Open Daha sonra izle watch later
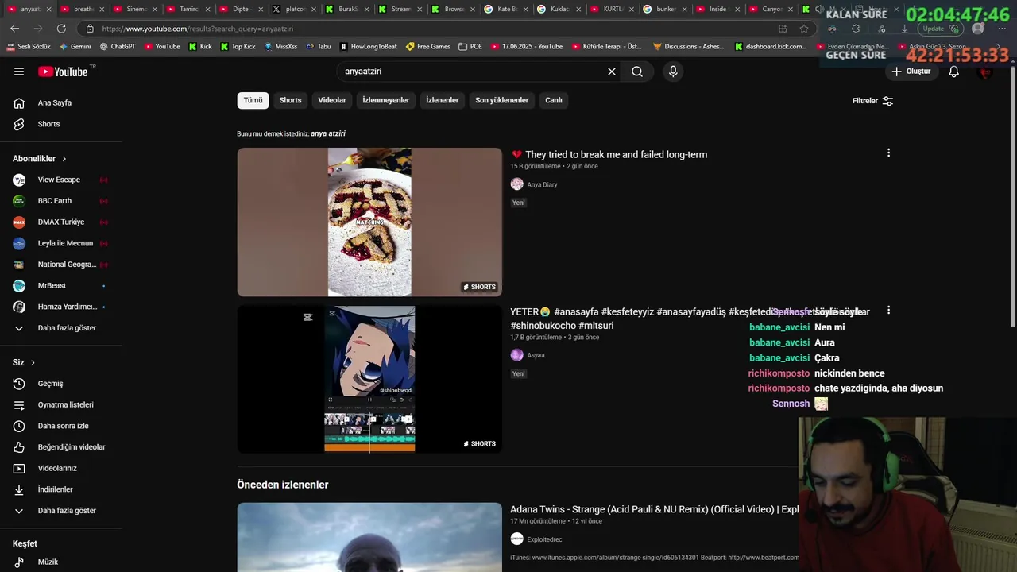The image size is (1017, 572). (61, 426)
